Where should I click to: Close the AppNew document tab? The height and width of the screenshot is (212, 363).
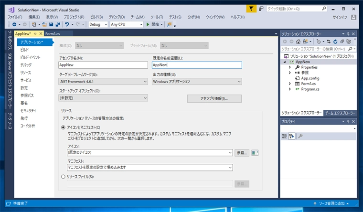point(41,34)
